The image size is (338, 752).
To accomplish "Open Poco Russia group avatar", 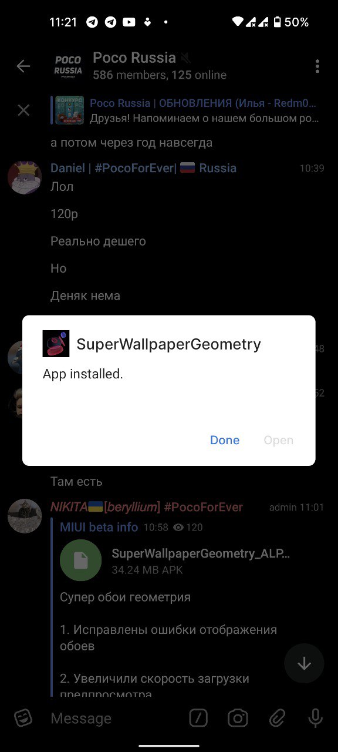I will [68, 66].
